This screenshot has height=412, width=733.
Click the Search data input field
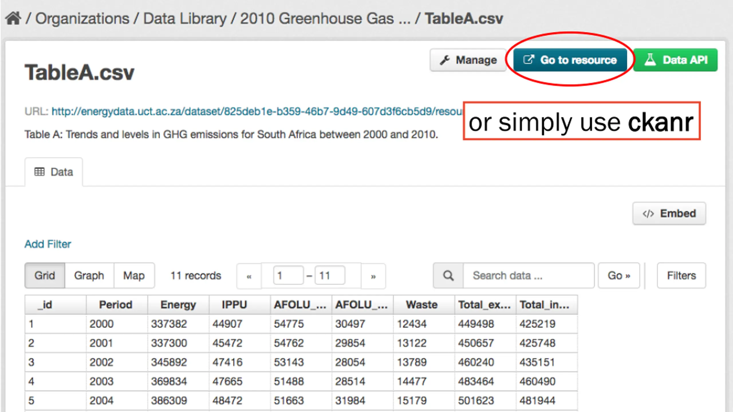coord(529,276)
